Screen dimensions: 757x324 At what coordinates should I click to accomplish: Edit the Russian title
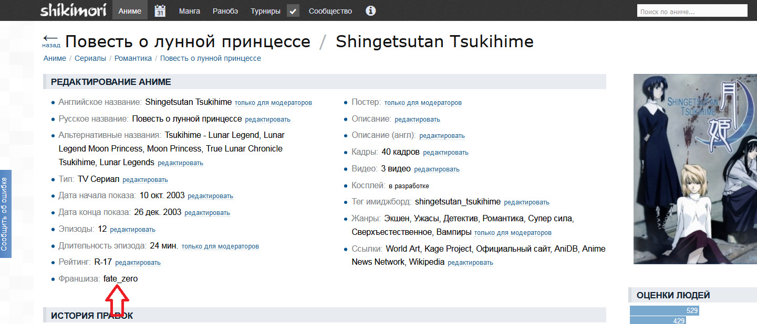267,120
